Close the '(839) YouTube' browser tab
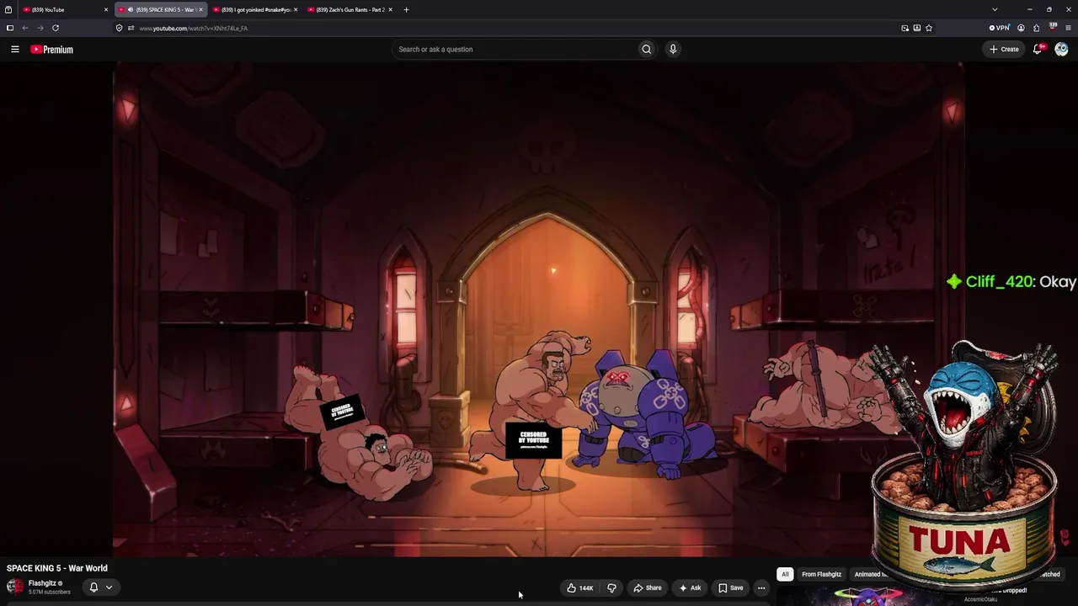The width and height of the screenshot is (1078, 606). [x=106, y=9]
